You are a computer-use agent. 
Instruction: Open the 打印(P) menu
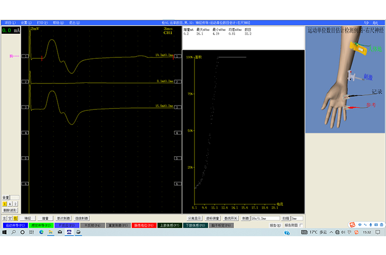pos(42,23)
